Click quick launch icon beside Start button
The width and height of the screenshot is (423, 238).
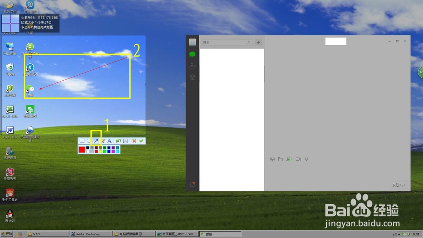click(20, 234)
